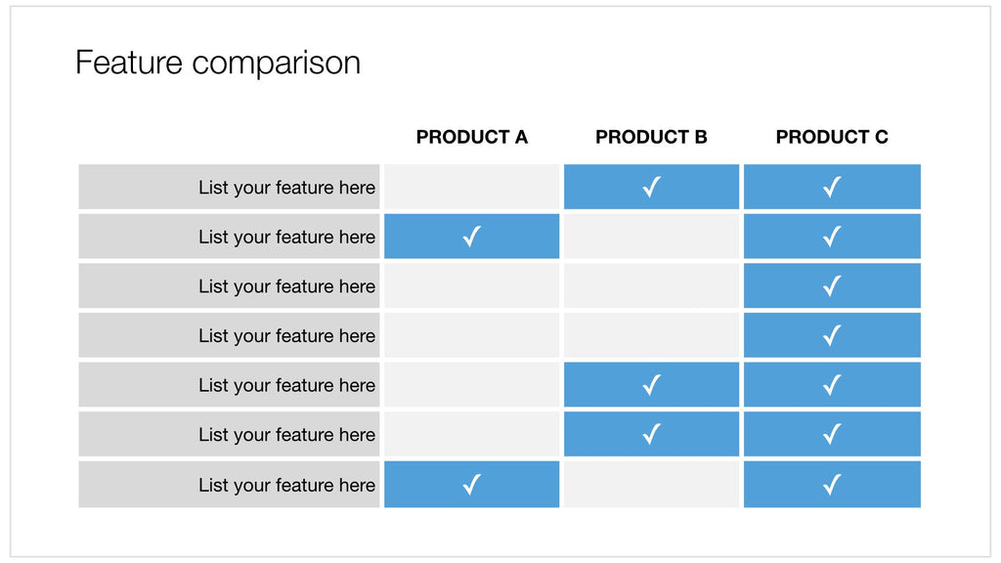Screen dimensions: 1001x563
Task: Click Product B checkmark in first feature row
Action: 651,187
